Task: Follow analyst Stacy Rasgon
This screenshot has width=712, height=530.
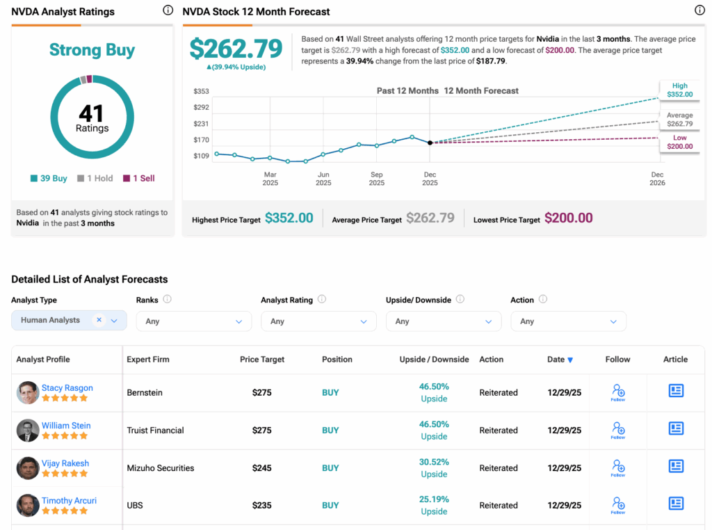Action: [x=618, y=392]
